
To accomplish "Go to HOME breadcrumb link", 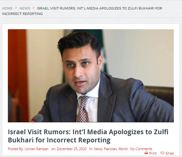I will pos(7,8).
